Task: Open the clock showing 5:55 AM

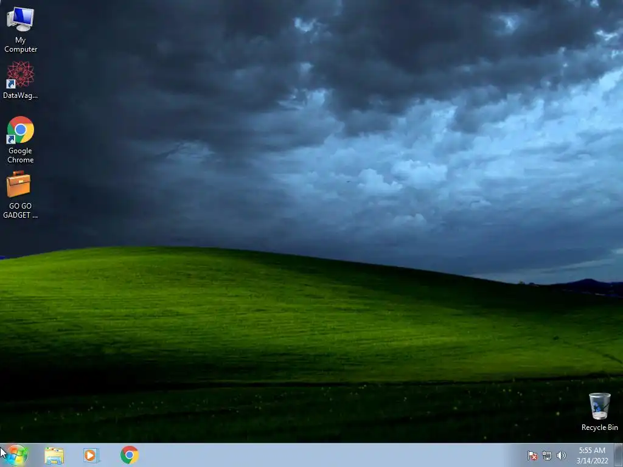Action: pos(592,455)
